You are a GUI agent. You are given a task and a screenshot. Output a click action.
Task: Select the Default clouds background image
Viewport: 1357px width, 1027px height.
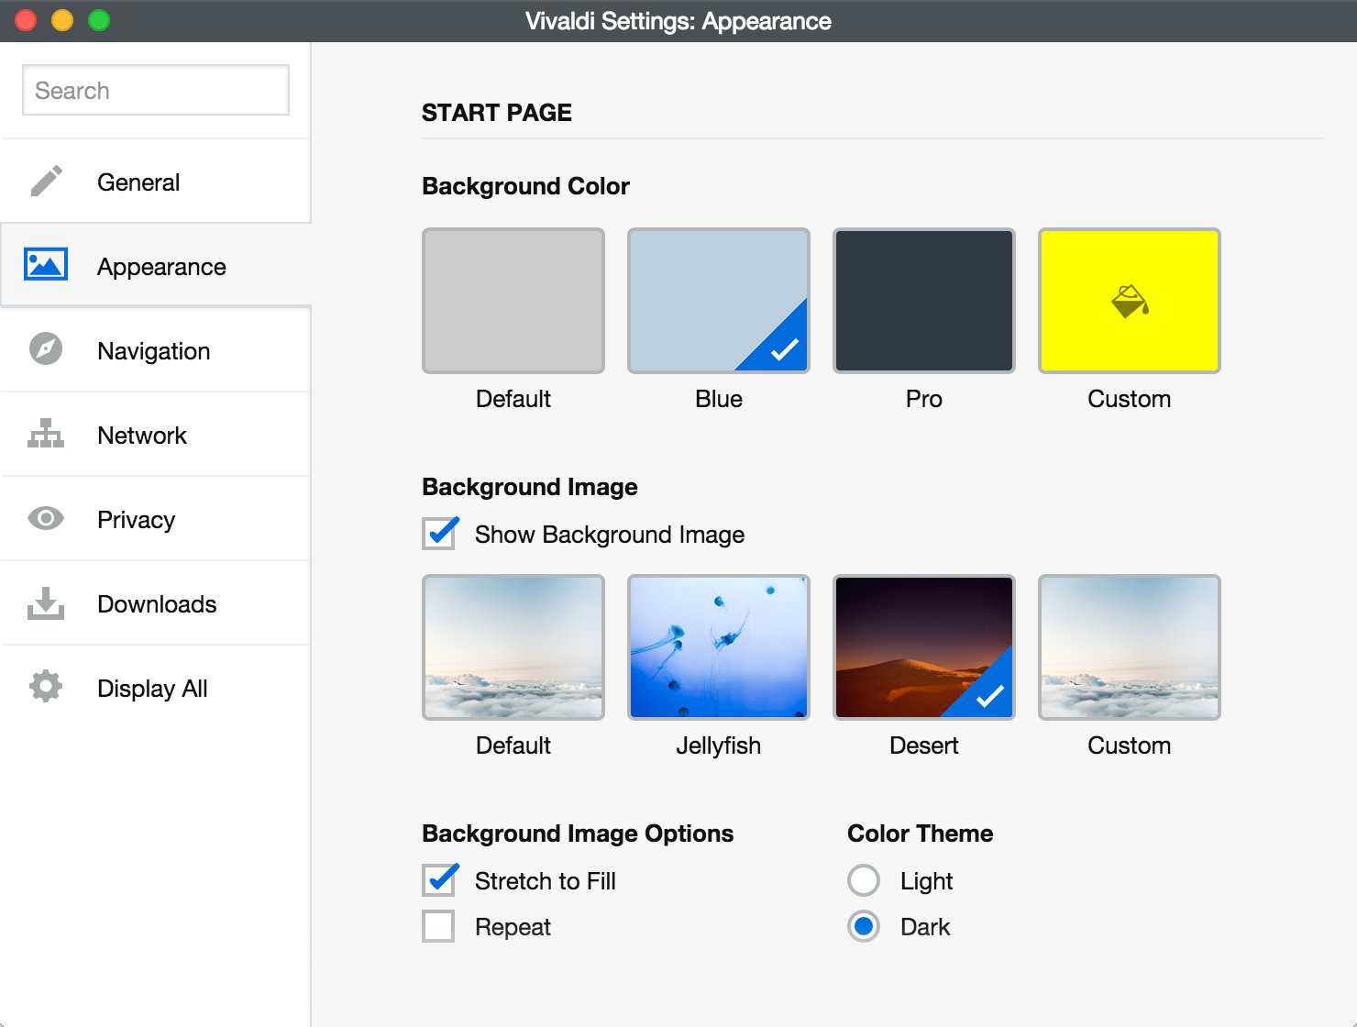pos(513,647)
